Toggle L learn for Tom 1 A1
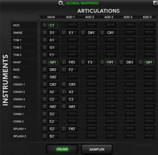The image size is (158, 155). [45, 40]
